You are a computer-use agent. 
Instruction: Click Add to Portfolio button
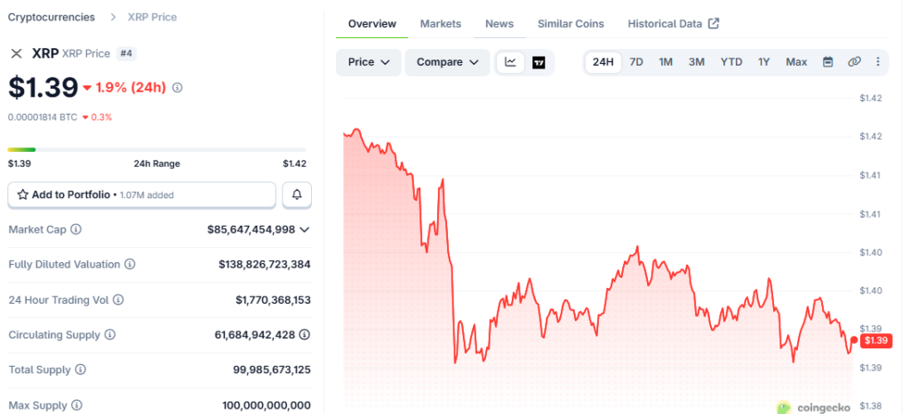click(x=142, y=195)
